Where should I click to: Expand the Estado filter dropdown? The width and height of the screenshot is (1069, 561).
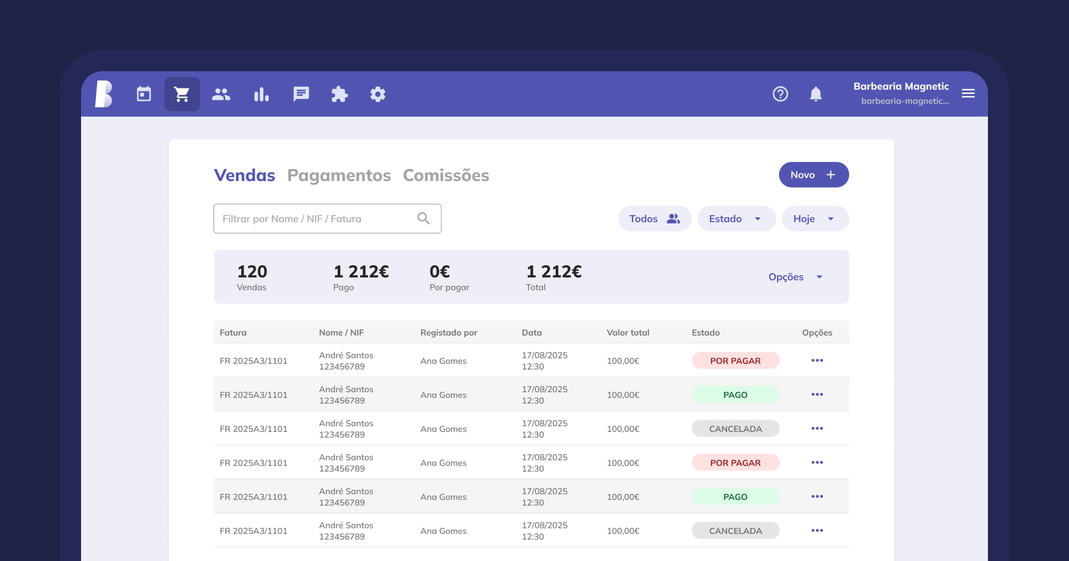736,219
